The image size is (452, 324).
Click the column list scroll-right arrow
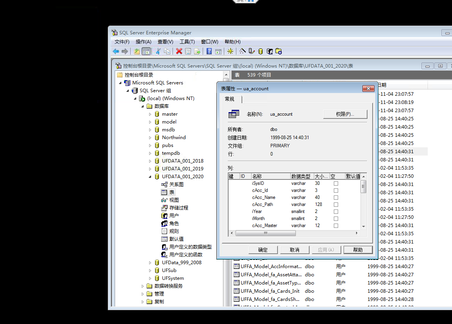[357, 233]
